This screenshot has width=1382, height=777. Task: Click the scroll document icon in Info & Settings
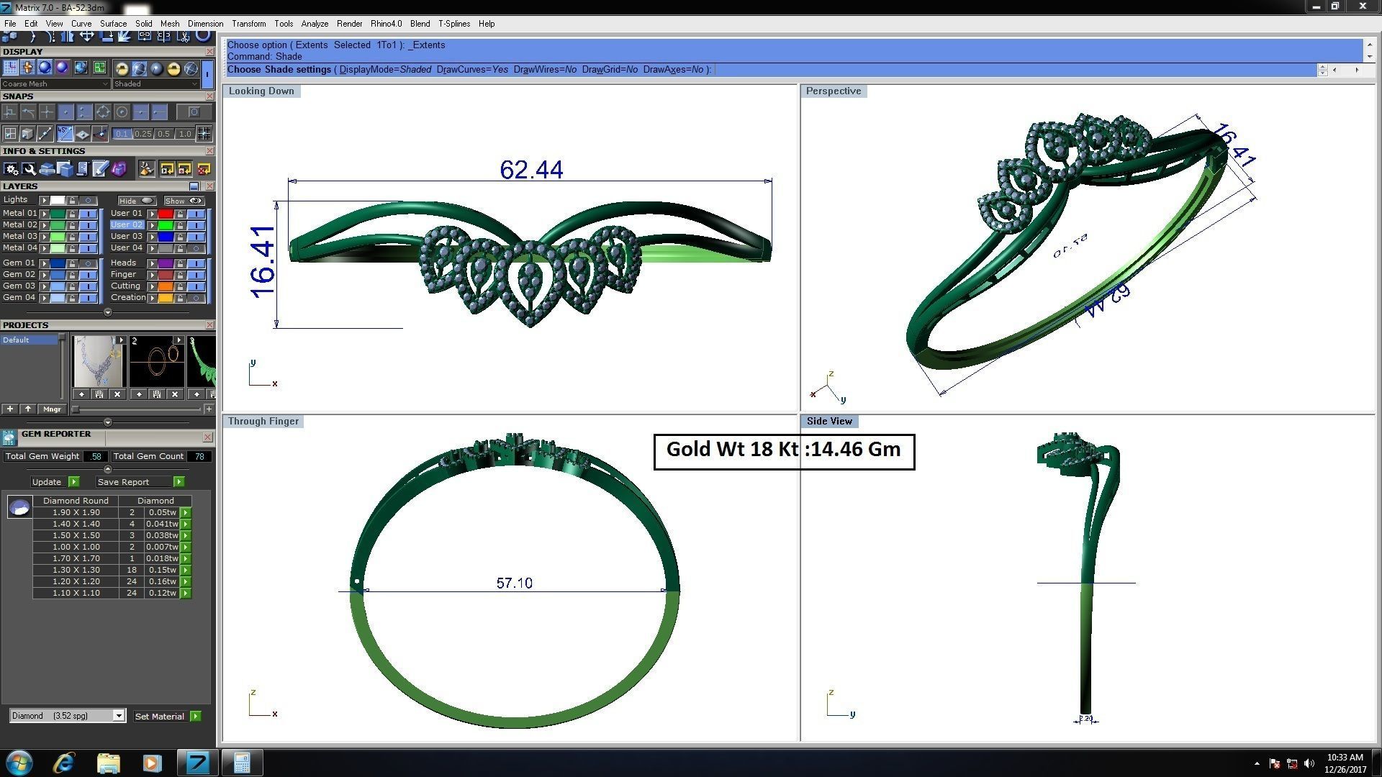[x=83, y=169]
